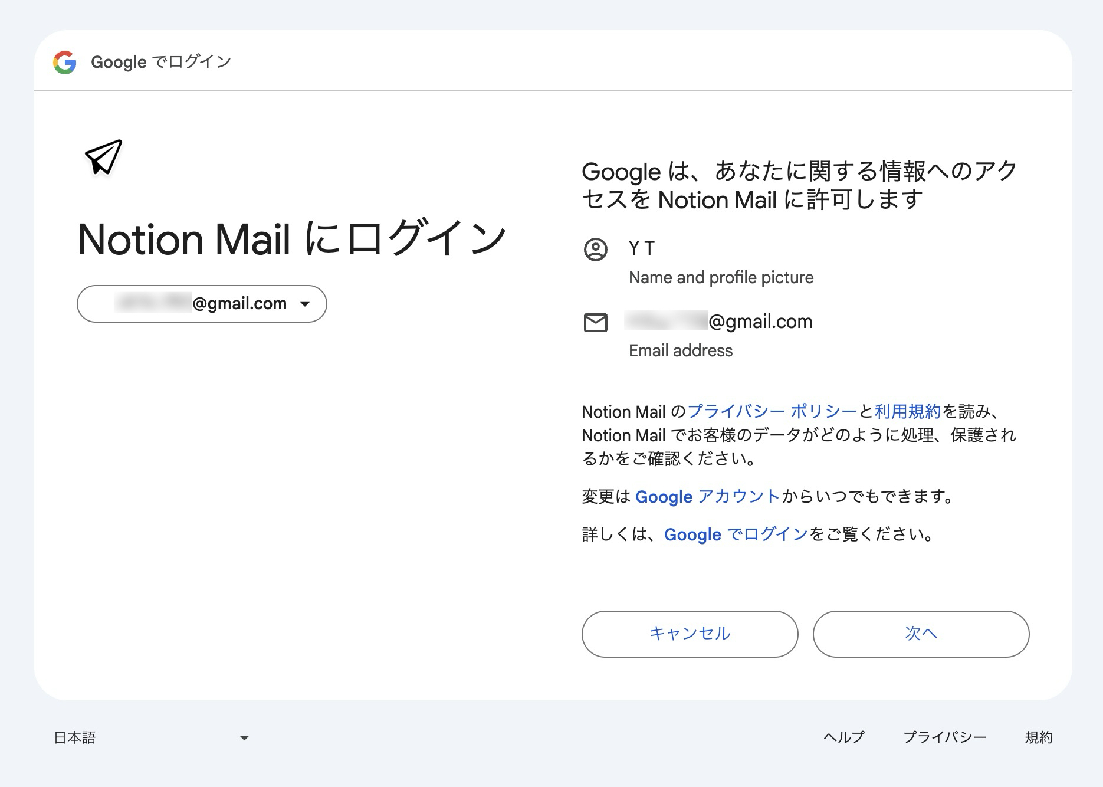Click the キャンセル button
This screenshot has height=787, width=1103.
[690, 634]
